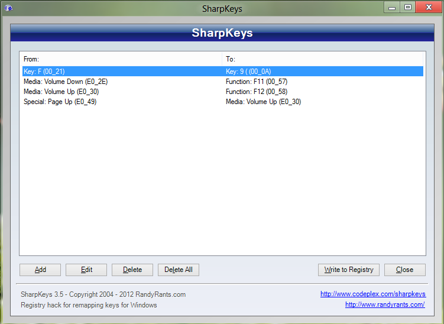The image size is (444, 324).
Task: Click the Function: F12 (00_58) cell
Action: (x=257, y=92)
